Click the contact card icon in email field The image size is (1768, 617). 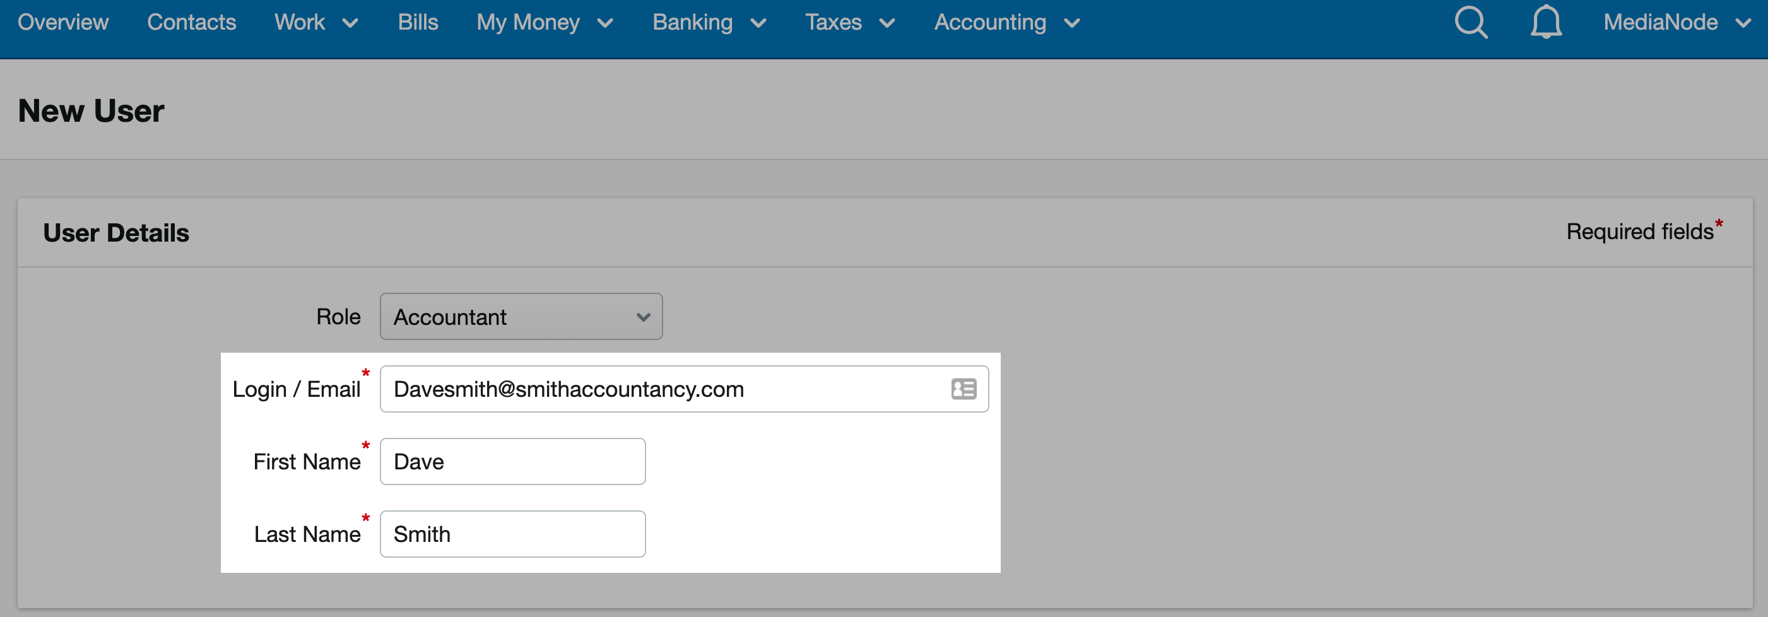963,389
